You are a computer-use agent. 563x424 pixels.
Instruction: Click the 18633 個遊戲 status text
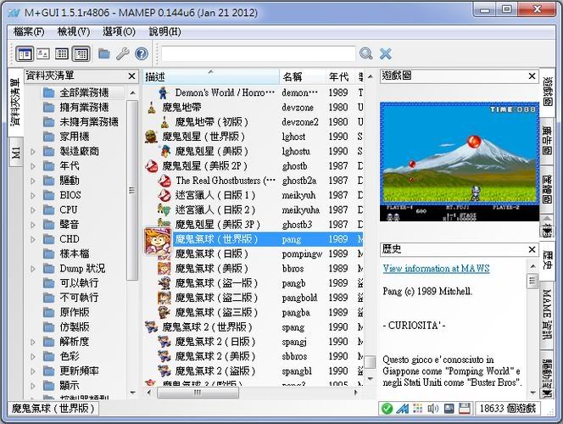click(x=508, y=409)
